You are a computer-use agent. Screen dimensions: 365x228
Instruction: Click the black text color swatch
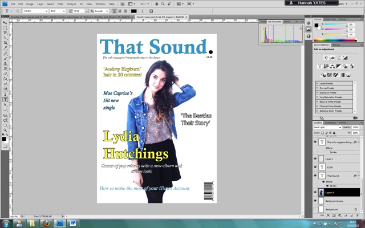point(133,11)
